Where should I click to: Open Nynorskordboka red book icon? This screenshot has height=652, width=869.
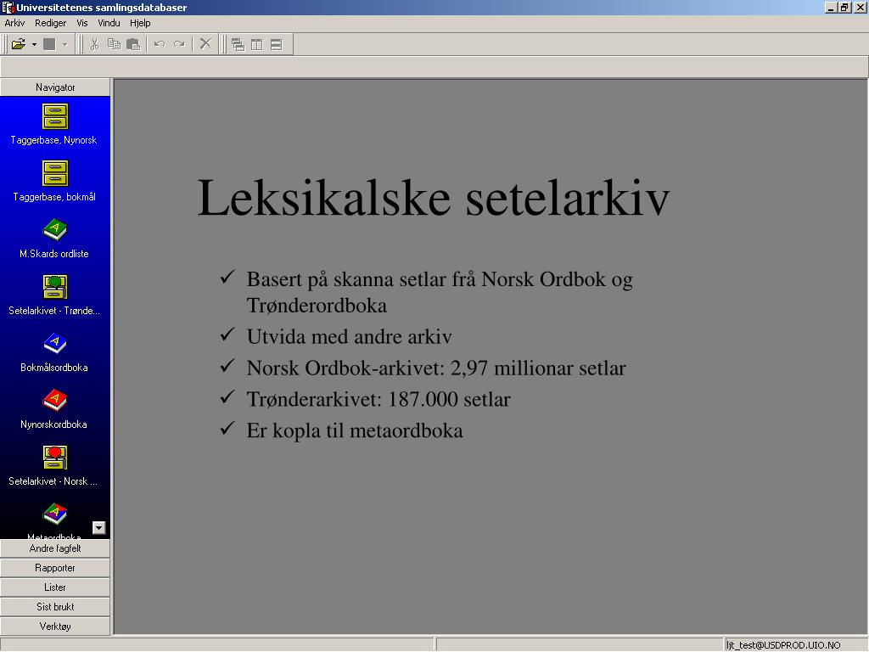pos(54,401)
